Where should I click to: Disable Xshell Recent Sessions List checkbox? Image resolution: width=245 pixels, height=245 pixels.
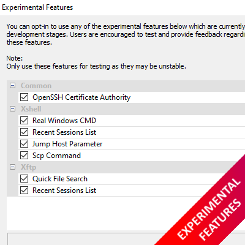tap(24, 132)
